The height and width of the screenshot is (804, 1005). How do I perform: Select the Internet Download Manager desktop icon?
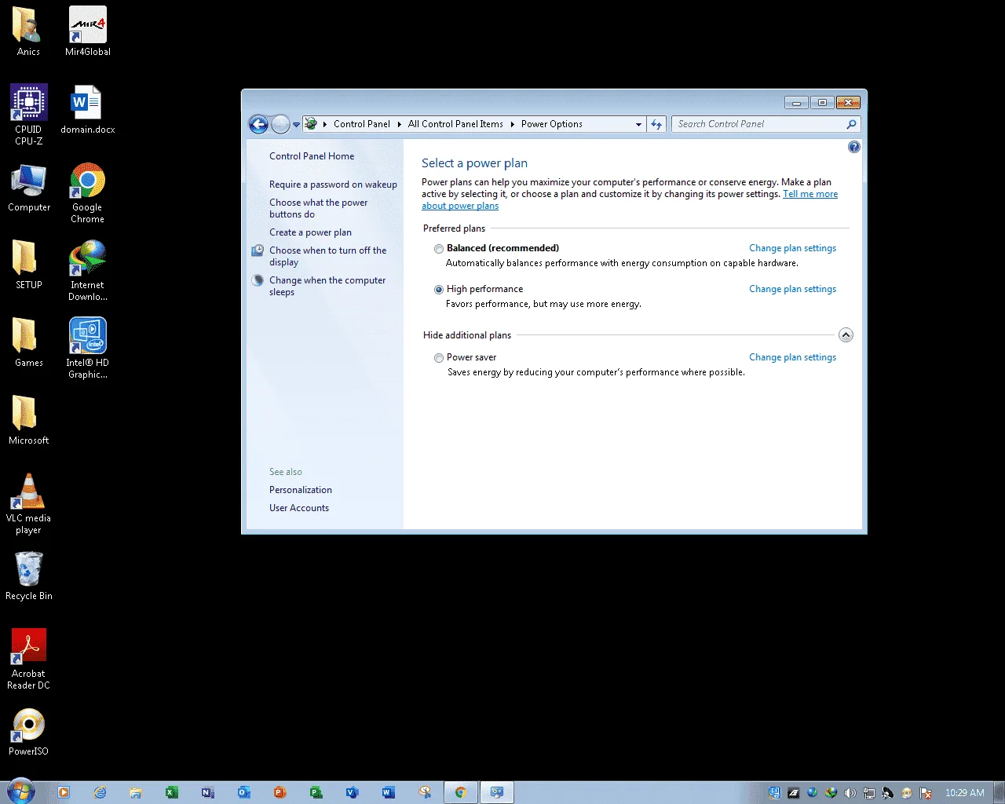(88, 271)
